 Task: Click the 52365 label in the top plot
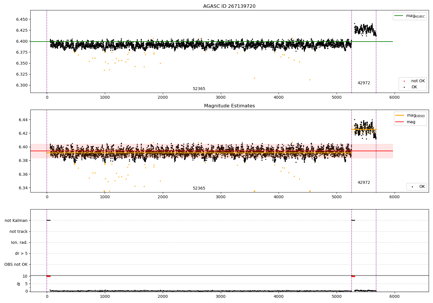click(199, 89)
